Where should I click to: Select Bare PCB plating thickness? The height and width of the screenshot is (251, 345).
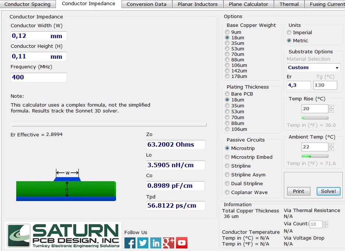227,94
